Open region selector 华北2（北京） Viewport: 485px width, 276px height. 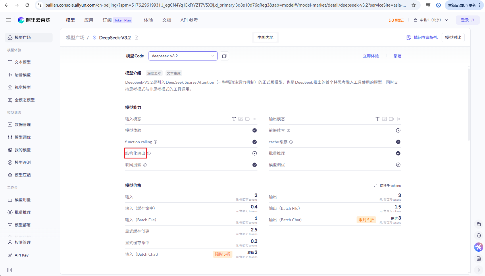[431, 20]
